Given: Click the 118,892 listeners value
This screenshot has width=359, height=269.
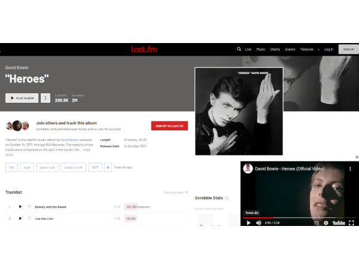Looking at the screenshot, I should click(x=131, y=219).
